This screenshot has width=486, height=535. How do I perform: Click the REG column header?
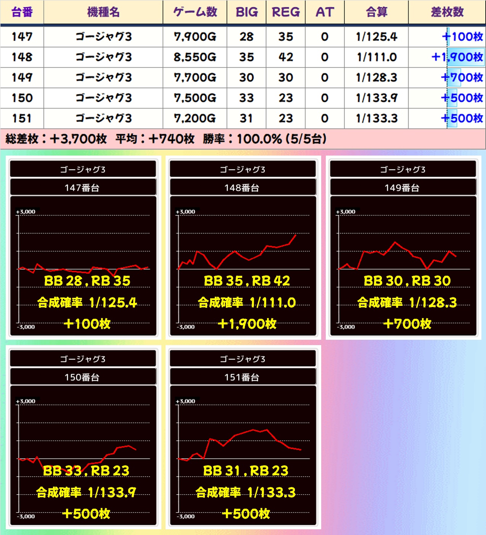click(286, 12)
